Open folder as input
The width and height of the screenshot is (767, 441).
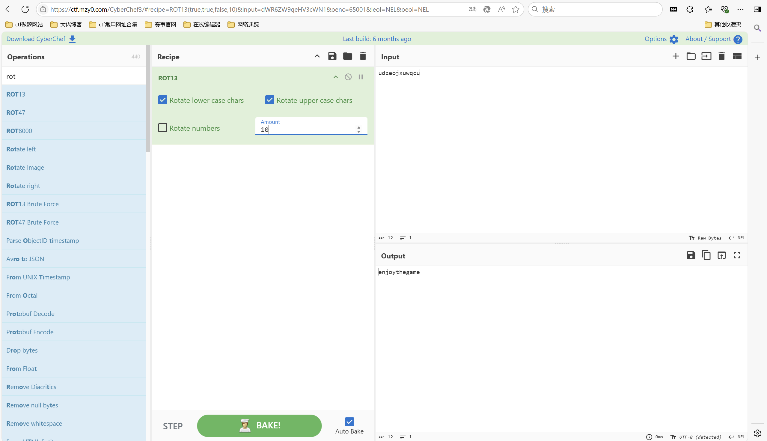tap(691, 56)
